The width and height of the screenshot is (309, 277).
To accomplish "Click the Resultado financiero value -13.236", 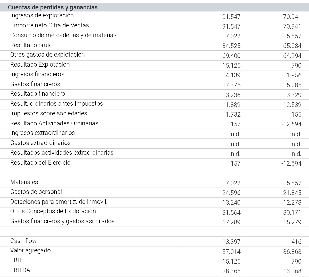I will (230, 95).
